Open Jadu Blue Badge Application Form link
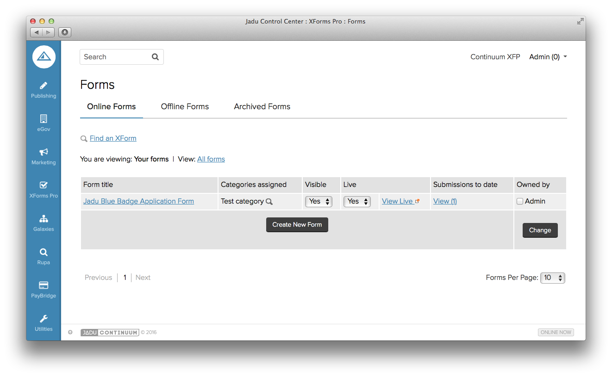This screenshot has height=377, width=612. (138, 201)
